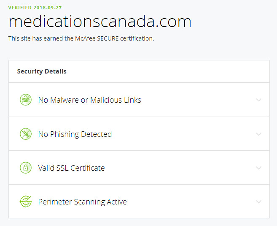Click the medicationscanada.com domain heading
The width and height of the screenshot is (277, 226).
[x=100, y=22]
